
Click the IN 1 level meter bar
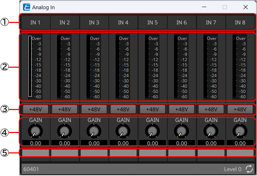pos(30,66)
